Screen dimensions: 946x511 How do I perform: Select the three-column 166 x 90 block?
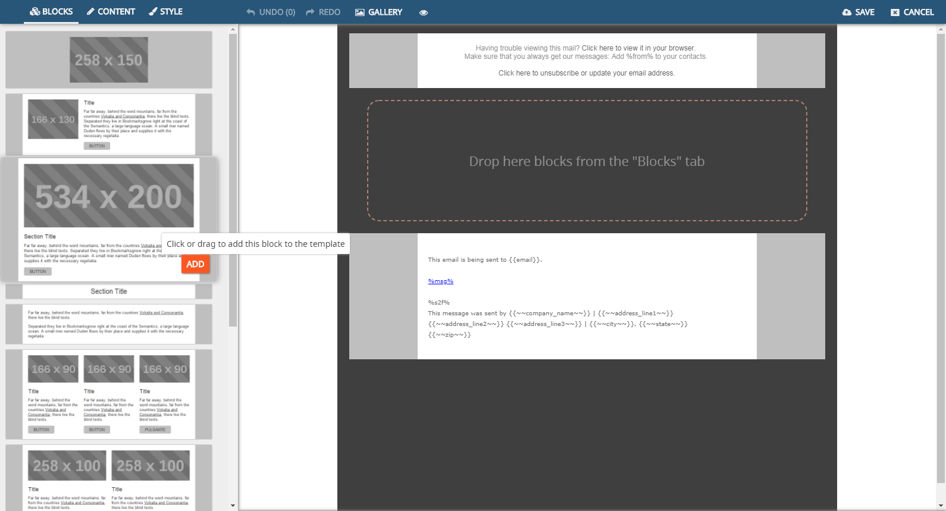tap(109, 394)
